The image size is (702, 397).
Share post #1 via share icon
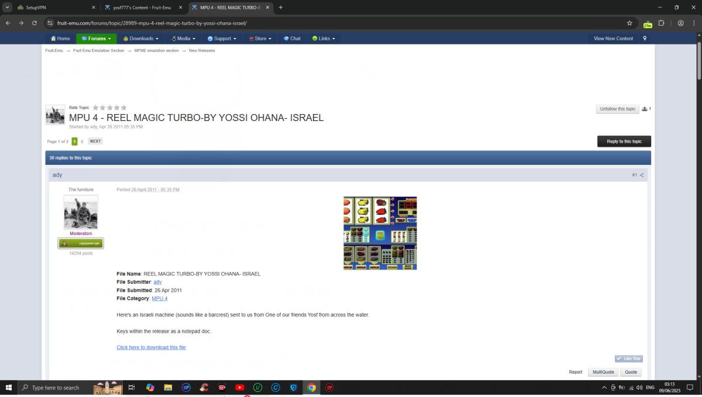point(642,175)
